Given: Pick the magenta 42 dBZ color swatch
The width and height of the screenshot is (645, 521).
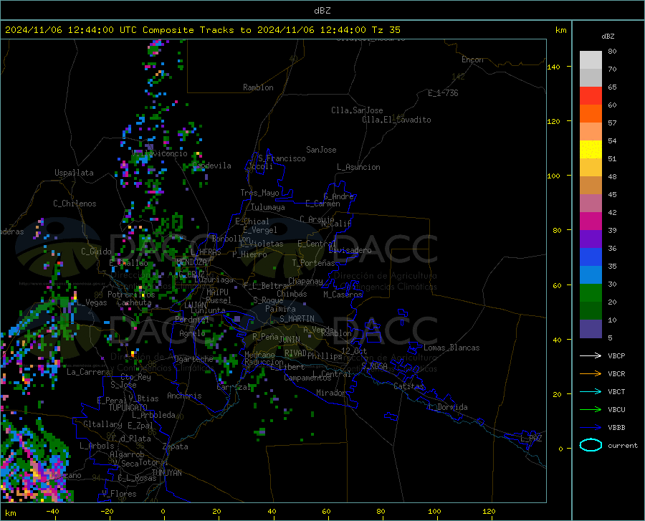Looking at the screenshot, I should click(591, 221).
